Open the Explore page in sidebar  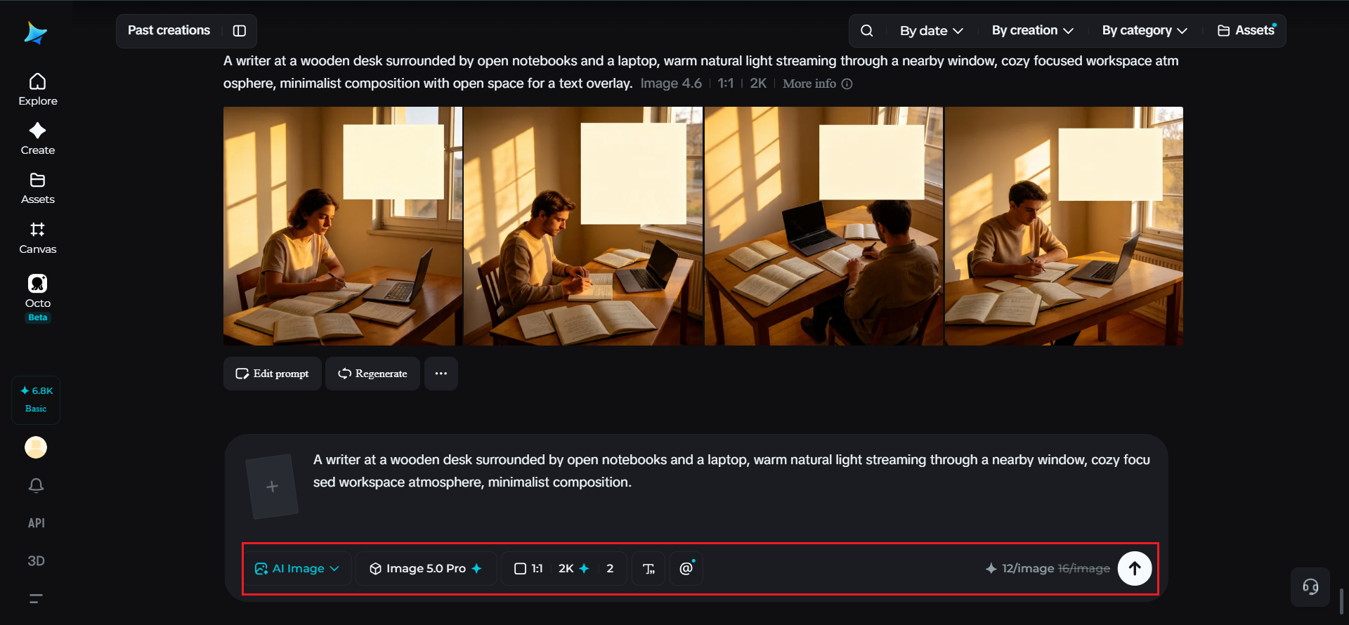coord(38,90)
